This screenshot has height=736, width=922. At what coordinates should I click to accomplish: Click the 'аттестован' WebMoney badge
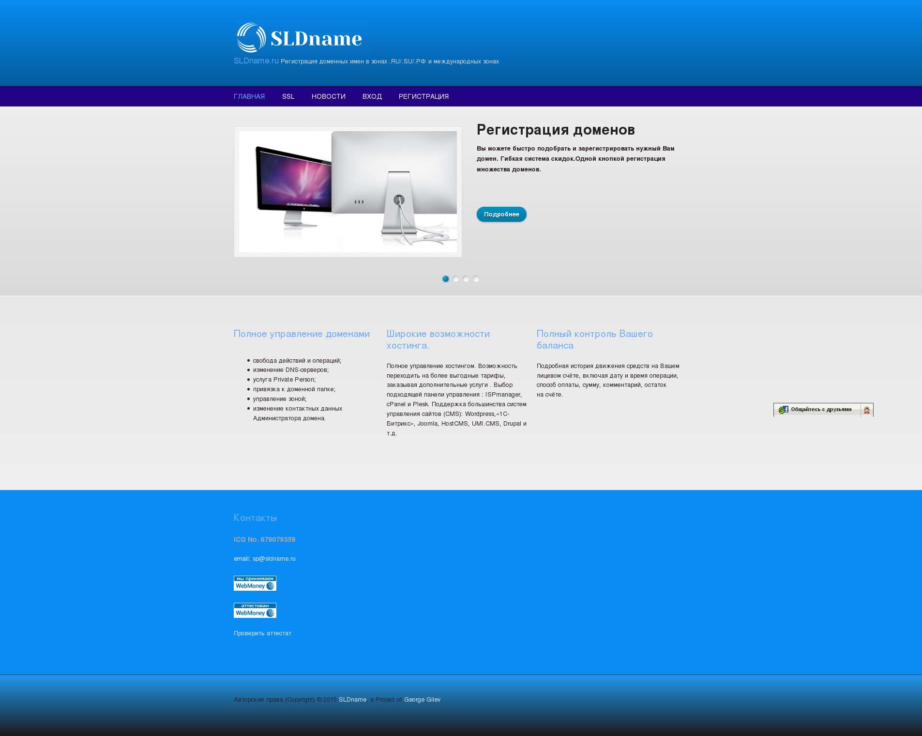pyautogui.click(x=255, y=610)
